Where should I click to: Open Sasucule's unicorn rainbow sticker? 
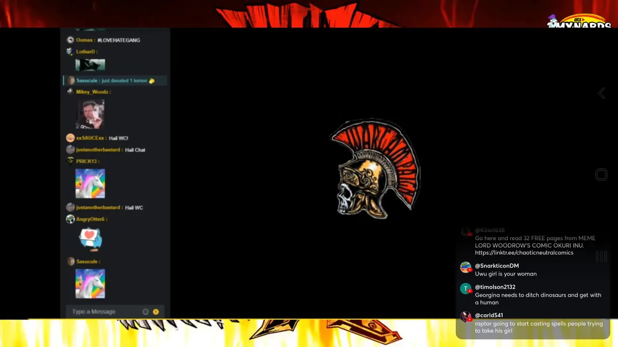point(90,283)
